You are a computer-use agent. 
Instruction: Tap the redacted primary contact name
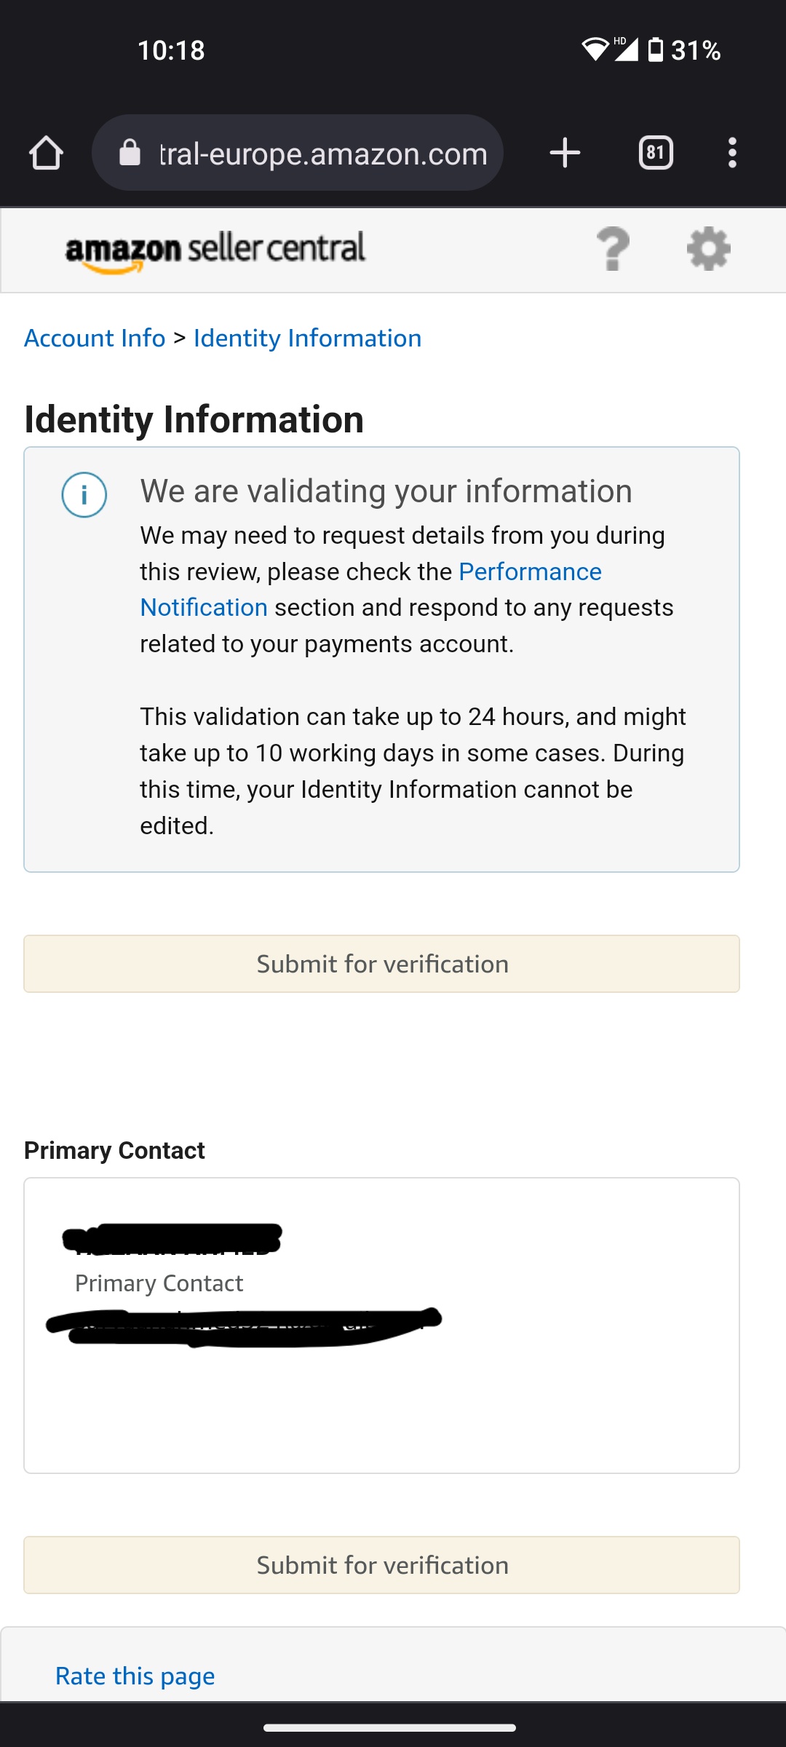[x=172, y=1239]
